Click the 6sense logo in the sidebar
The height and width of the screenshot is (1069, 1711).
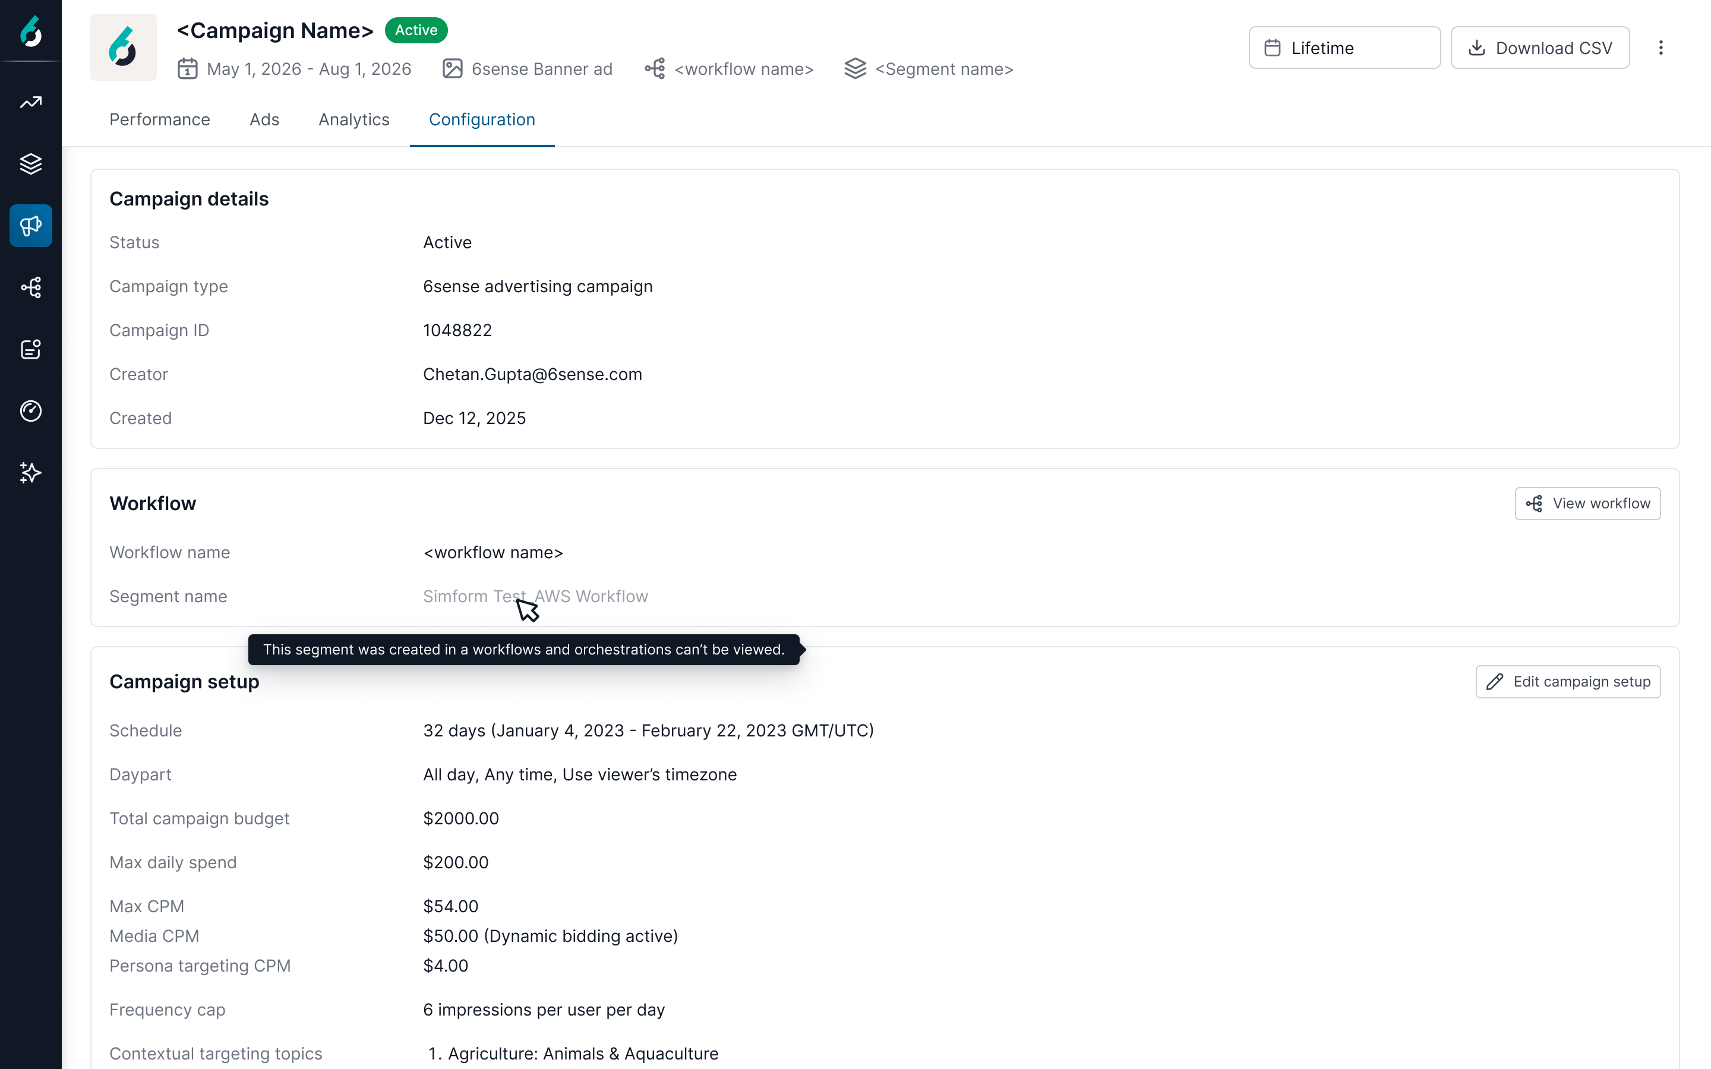(x=30, y=31)
